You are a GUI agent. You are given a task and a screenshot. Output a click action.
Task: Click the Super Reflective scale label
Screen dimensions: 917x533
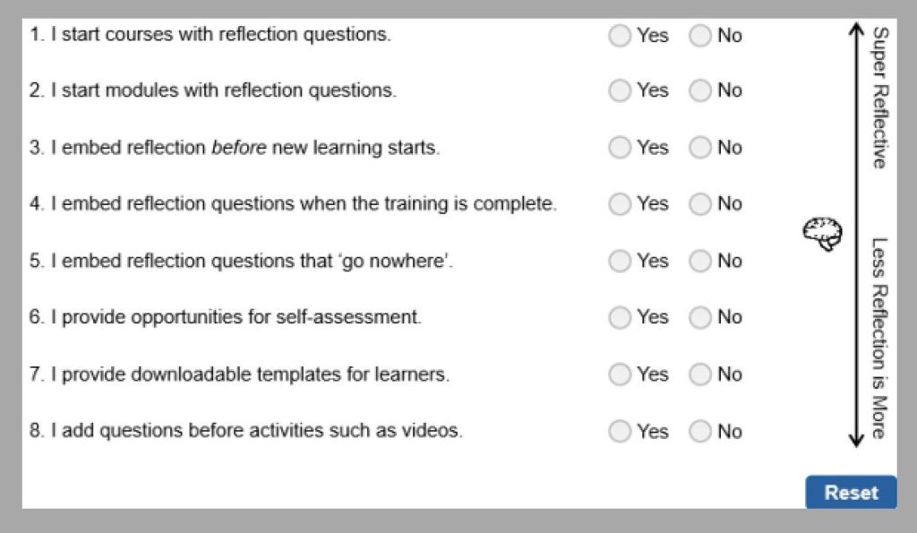pos(880,97)
